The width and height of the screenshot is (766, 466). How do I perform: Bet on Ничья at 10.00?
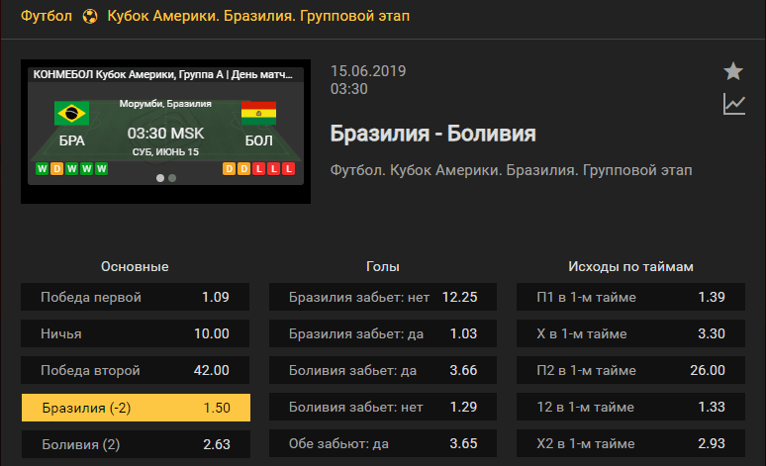coord(135,333)
